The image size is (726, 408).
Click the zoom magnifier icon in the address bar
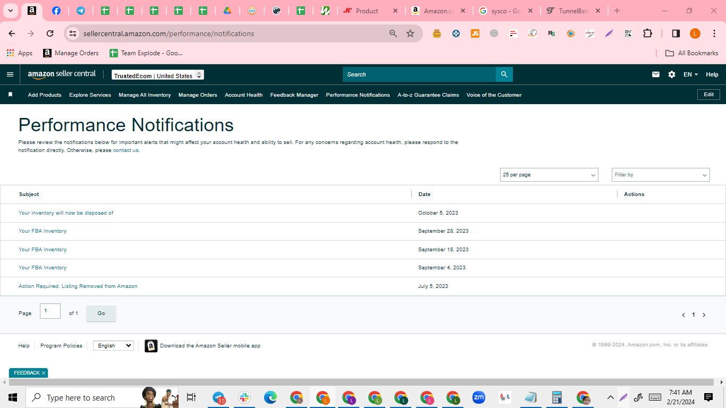(x=393, y=33)
